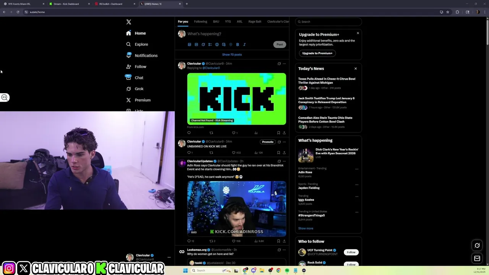489x275 pixels.
Task: Open Grok from the sidebar
Action: pyautogui.click(x=135, y=89)
